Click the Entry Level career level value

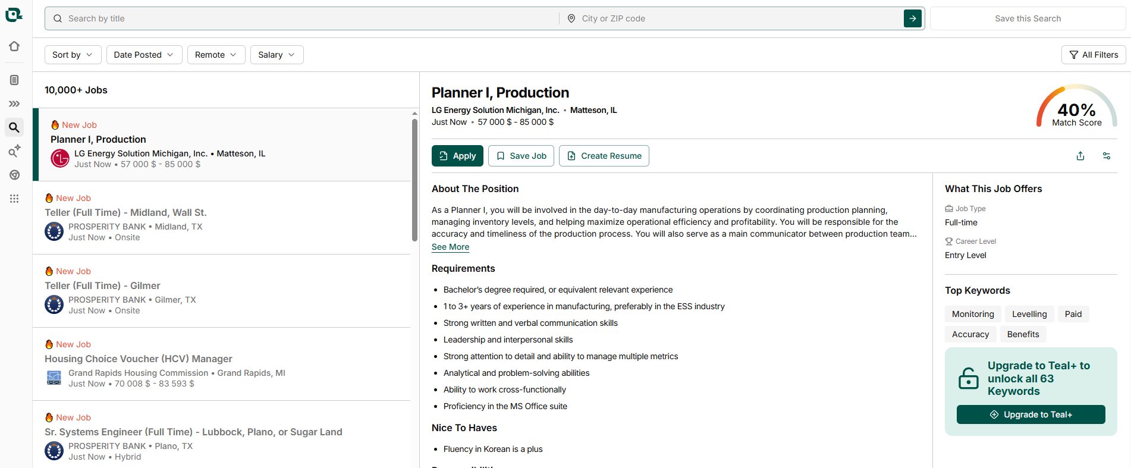(x=965, y=255)
